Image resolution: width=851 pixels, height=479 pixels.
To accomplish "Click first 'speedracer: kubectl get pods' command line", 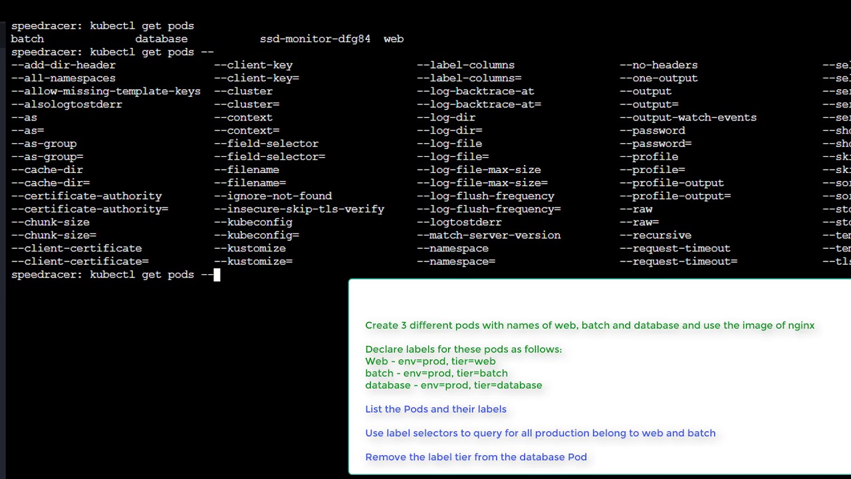I will pos(102,26).
